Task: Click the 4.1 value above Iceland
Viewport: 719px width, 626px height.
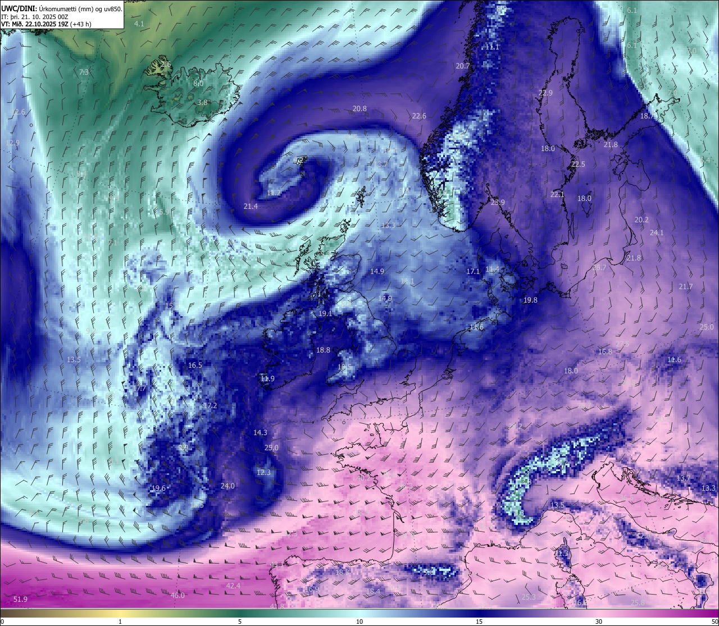Action: [139, 24]
